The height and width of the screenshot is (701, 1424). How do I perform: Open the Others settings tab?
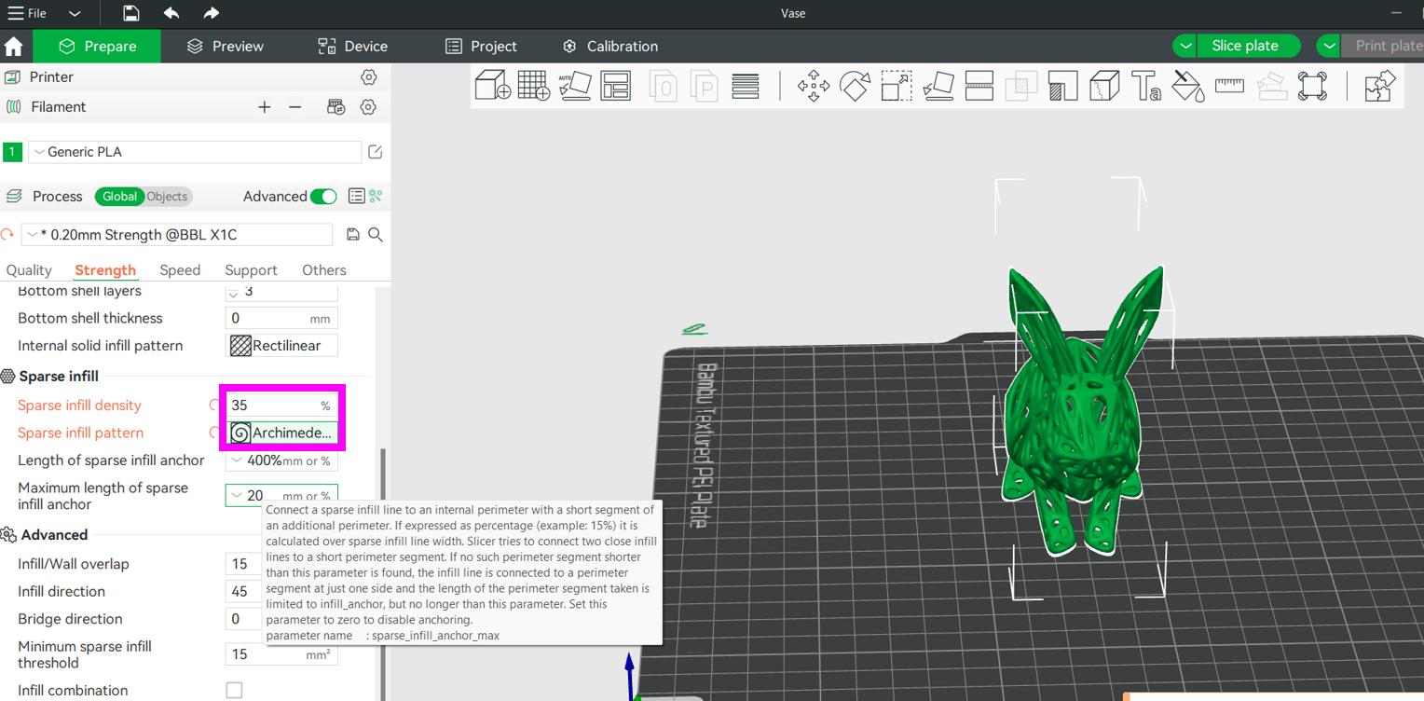pos(323,269)
